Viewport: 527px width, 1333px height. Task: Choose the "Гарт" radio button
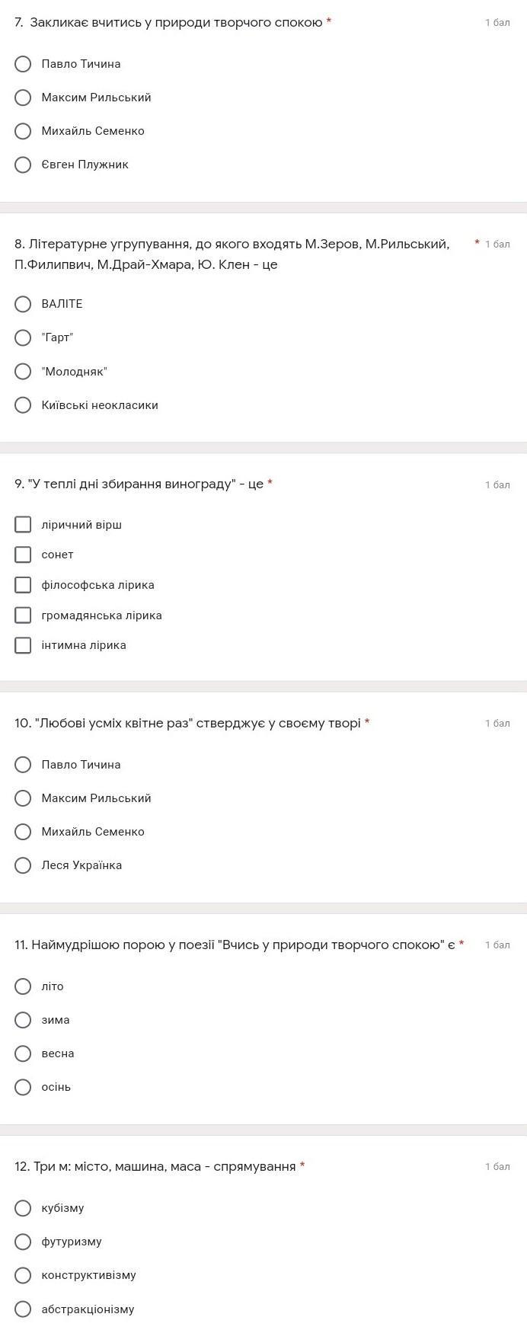[23, 337]
